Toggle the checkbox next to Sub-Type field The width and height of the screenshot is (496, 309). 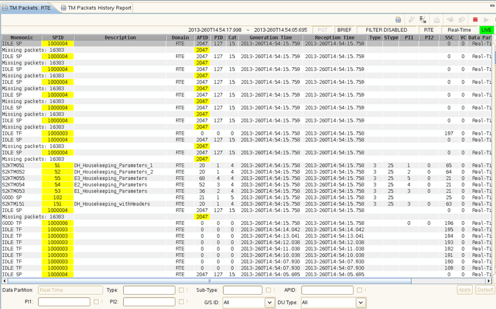click(x=268, y=290)
